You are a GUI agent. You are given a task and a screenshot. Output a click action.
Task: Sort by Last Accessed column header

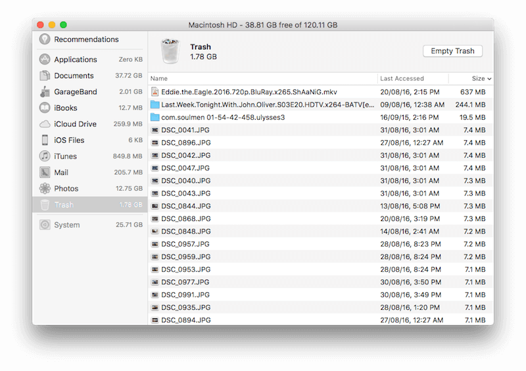[402, 78]
